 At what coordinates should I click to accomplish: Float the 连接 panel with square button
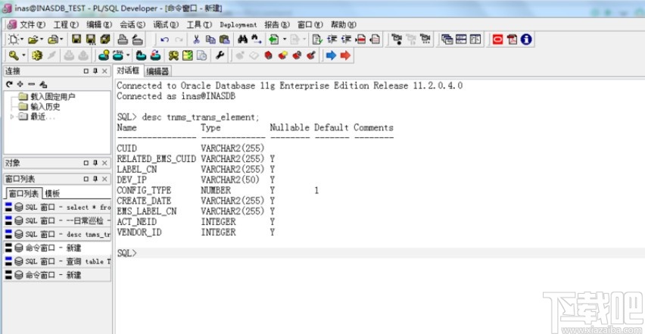tap(86, 71)
